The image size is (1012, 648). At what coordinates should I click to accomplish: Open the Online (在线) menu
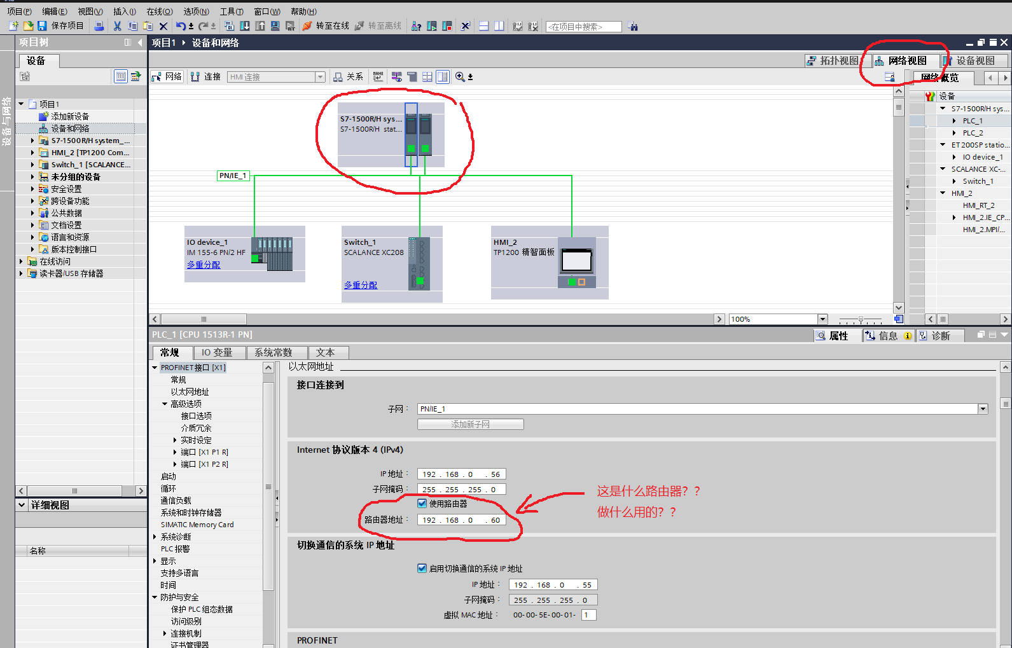[159, 11]
